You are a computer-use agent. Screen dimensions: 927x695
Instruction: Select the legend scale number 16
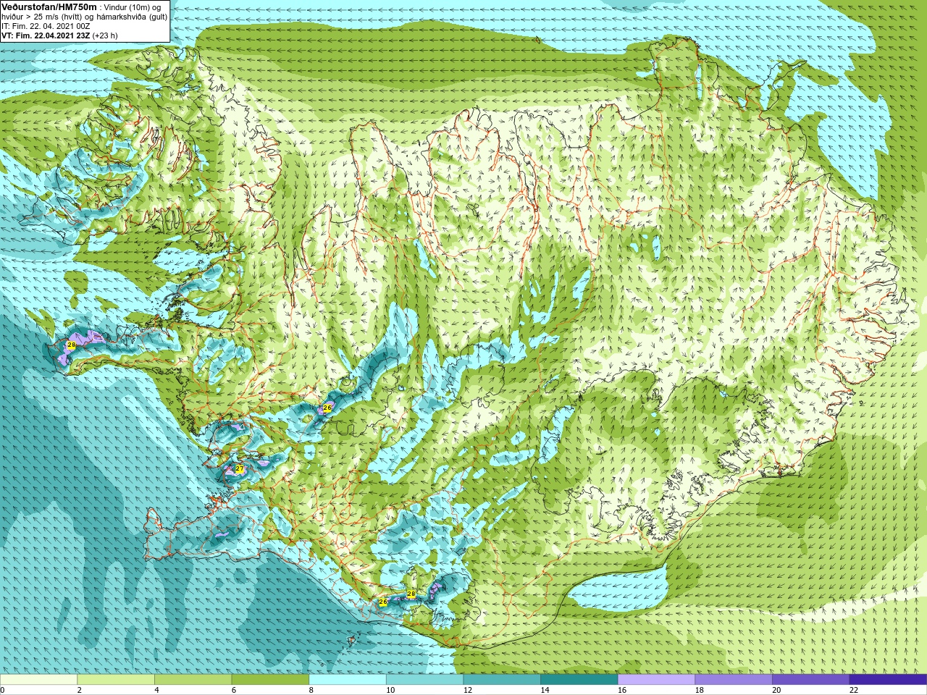(622, 690)
